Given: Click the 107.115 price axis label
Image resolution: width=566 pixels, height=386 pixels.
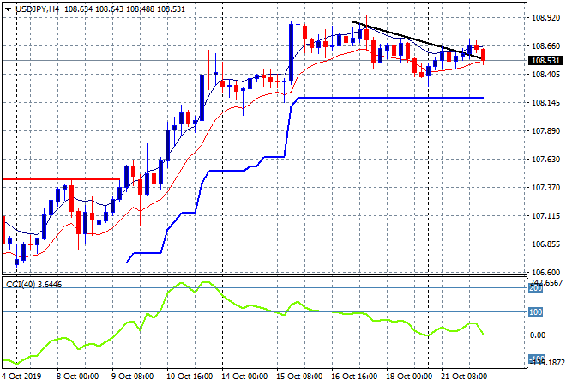Looking at the screenshot, I should (x=545, y=216).
